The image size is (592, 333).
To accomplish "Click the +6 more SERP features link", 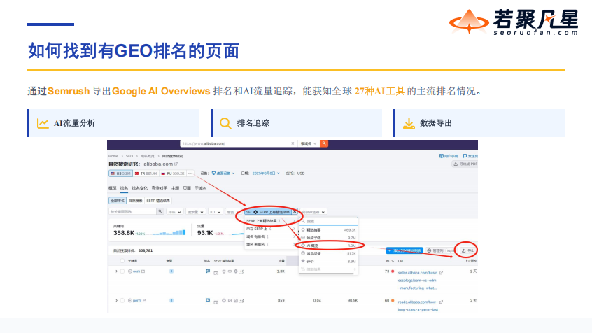I will (x=241, y=271).
